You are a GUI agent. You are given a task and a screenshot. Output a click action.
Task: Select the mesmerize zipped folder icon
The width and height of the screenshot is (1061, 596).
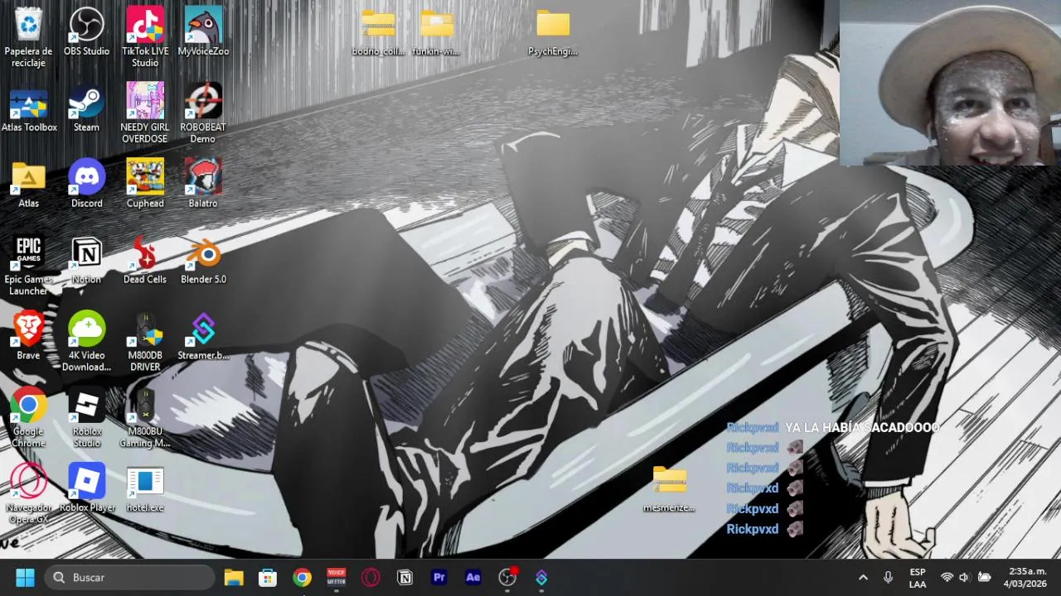669,488
